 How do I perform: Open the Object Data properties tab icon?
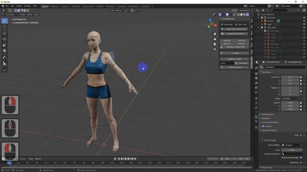coord(256,112)
